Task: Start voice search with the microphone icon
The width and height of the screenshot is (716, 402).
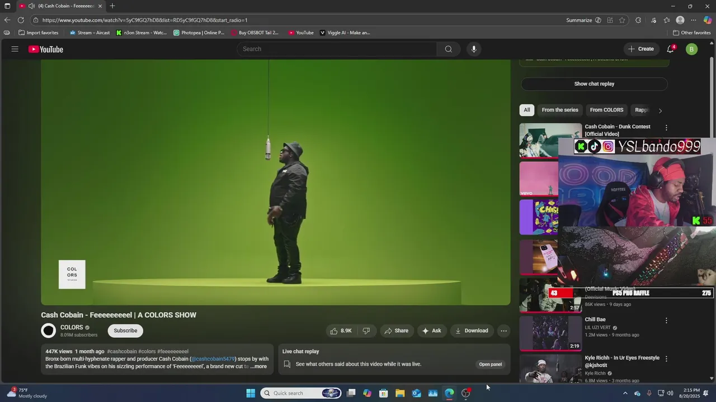Action: click(x=474, y=49)
